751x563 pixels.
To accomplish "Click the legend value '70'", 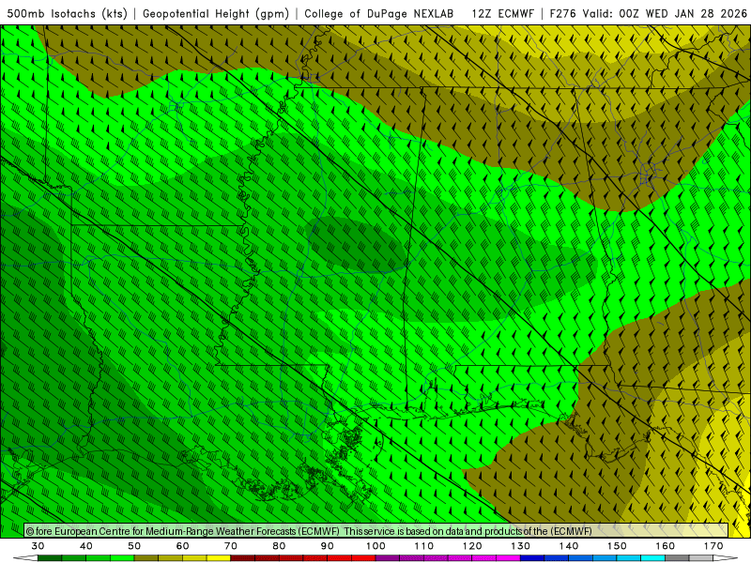I will pos(231,546).
